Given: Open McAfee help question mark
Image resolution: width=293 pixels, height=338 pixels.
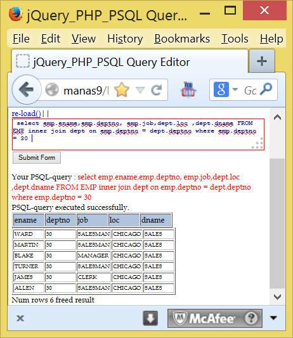Looking at the screenshot, I should click(251, 318).
